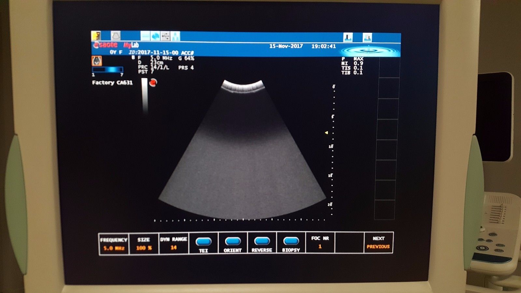The image size is (521, 293).
Task: Click the USB connection icon
Action: (166, 35)
